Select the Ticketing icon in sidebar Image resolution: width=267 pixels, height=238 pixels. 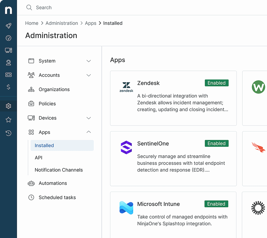(x=8, y=75)
